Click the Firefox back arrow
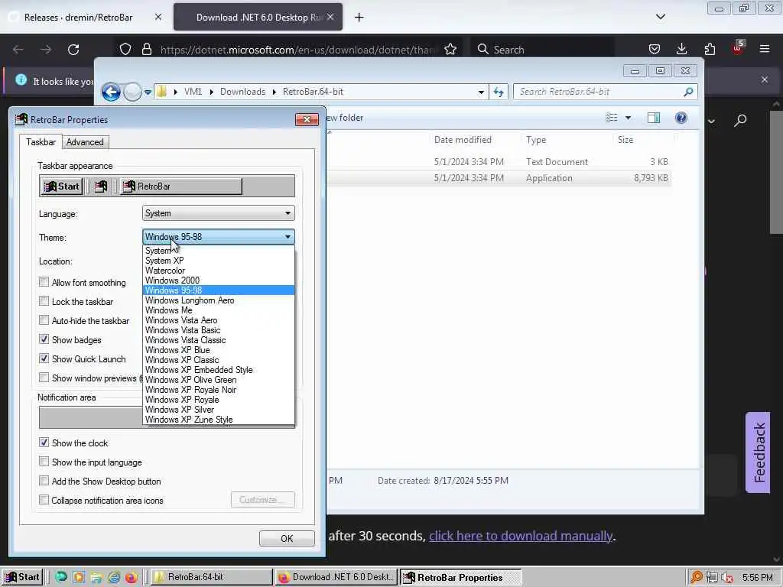Viewport: 783px width, 587px height. (18, 50)
